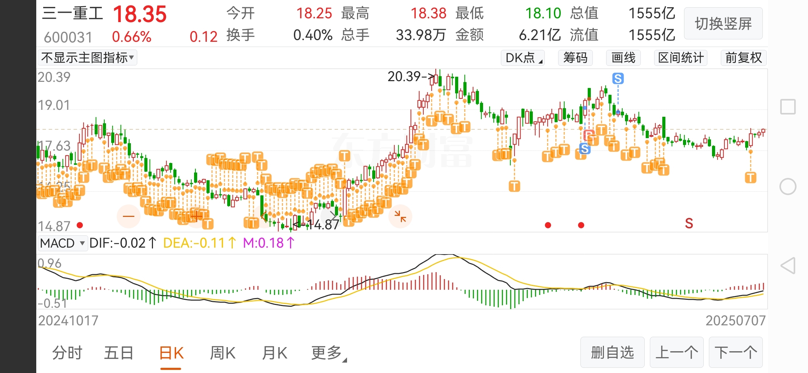
Task: Tap the start date 20241017
Action: tap(68, 321)
